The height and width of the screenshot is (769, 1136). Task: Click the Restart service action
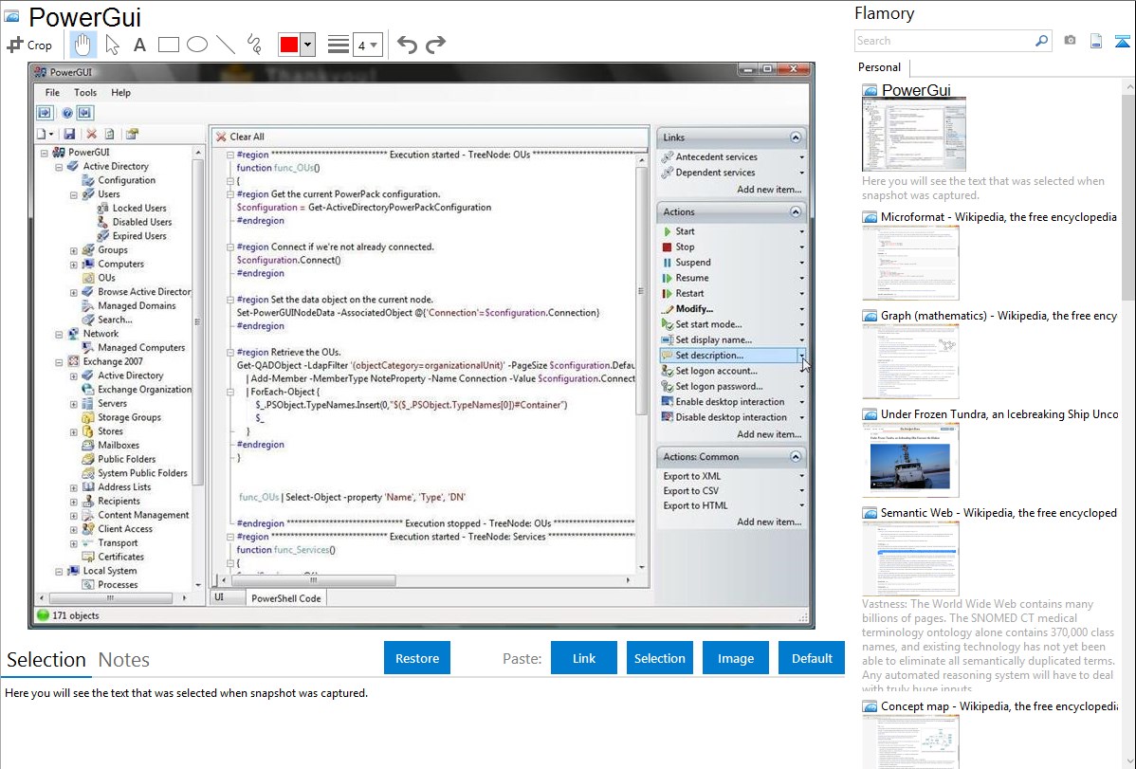689,294
